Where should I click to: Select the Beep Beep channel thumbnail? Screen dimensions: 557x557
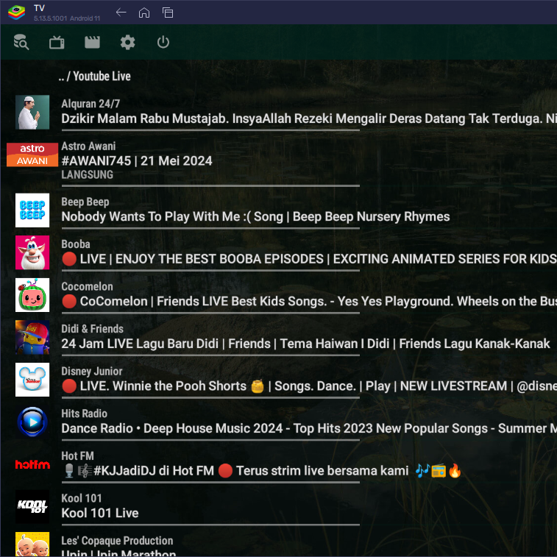point(32,210)
